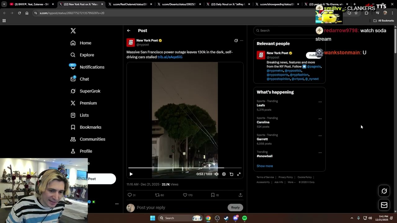Open the Leafs trending topic
Image resolution: width=397 pixels, height=223 pixels.
(261, 105)
